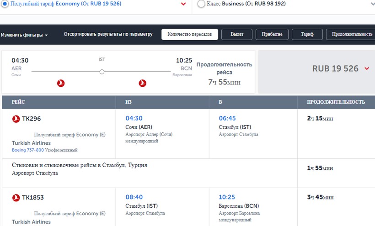Screen dimensions: 375x226
Task: Click first airline logo under the Sochi segment
Action: pyautogui.click(x=61, y=83)
